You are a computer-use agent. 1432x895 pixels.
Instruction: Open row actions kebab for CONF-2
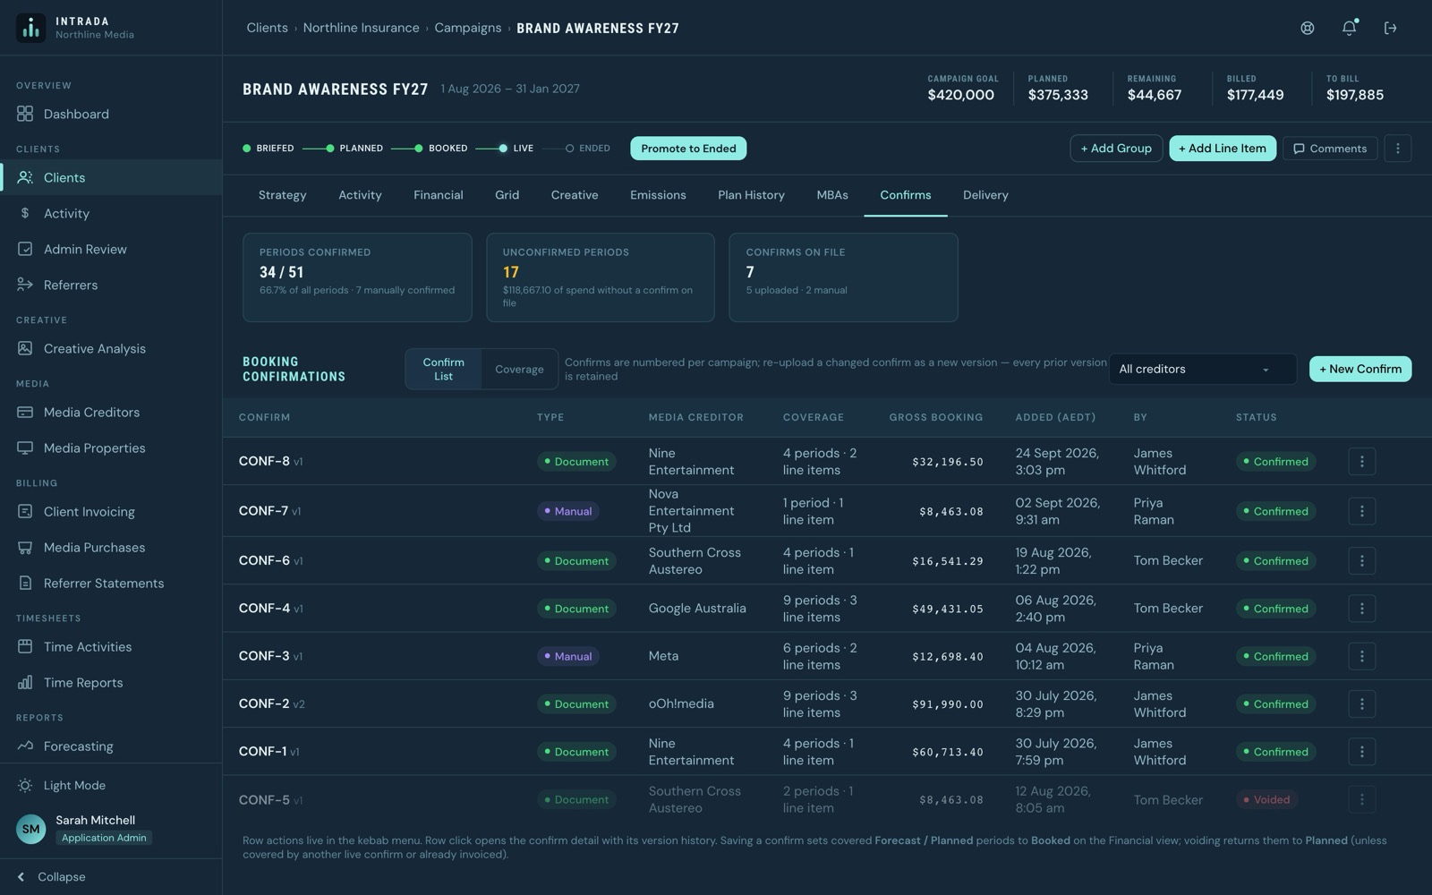pos(1361,704)
